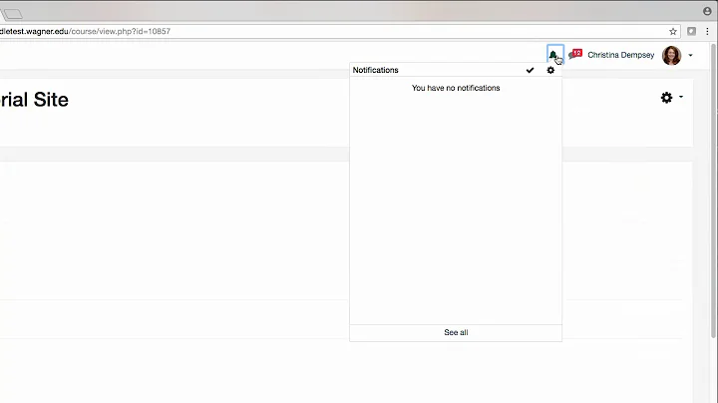Viewport: 718px width, 403px height.
Task: Open the user menu dropdown arrow
Action: 690,56
